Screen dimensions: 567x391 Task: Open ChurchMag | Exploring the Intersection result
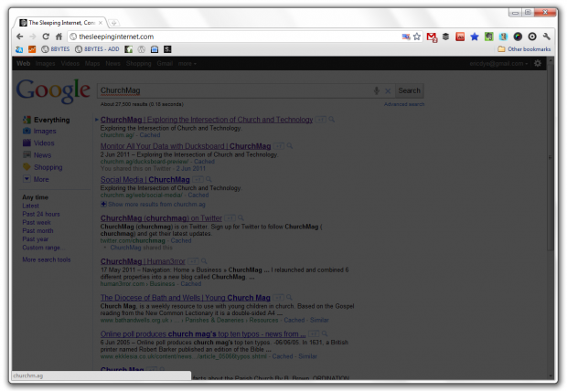tap(207, 120)
